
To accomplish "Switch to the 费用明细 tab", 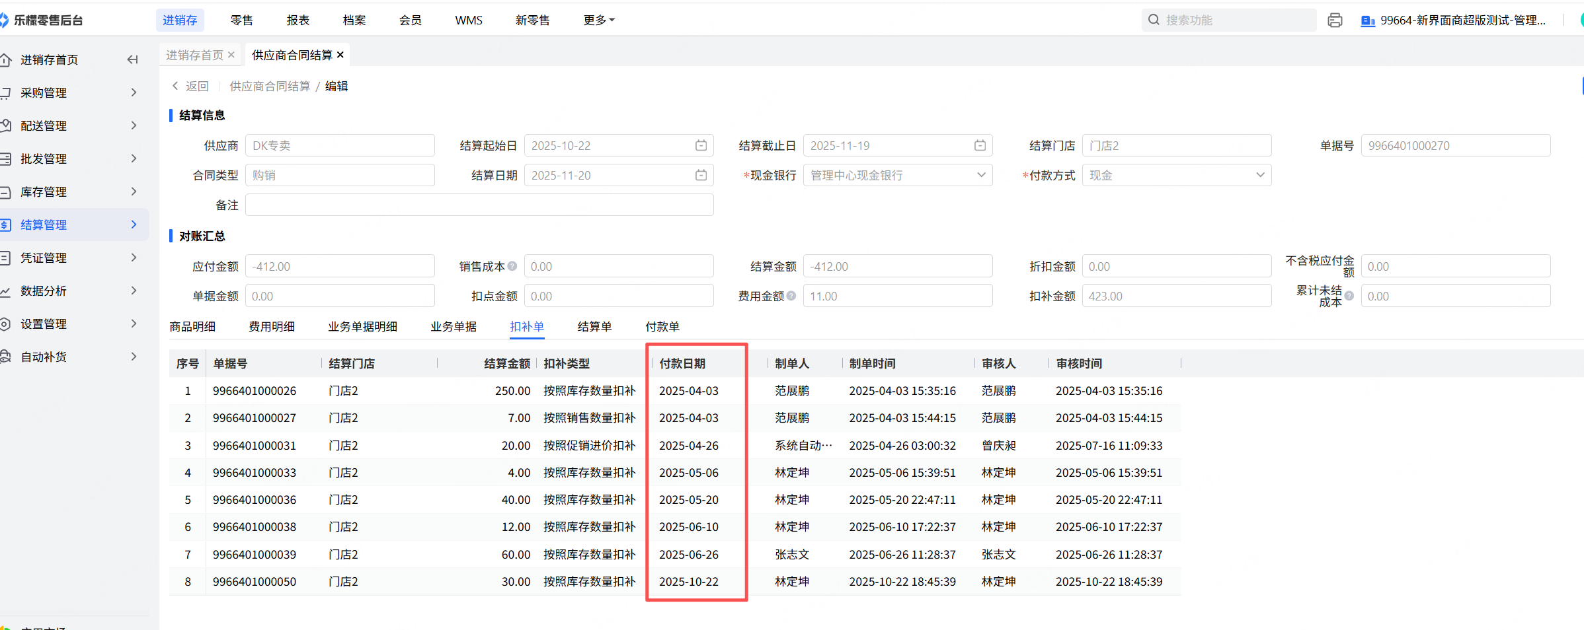I will coord(272,327).
